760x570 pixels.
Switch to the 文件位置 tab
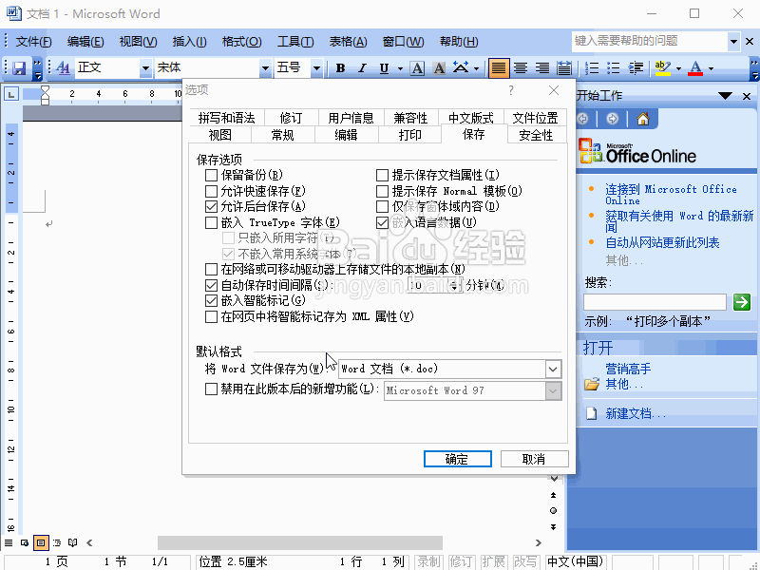(x=535, y=118)
